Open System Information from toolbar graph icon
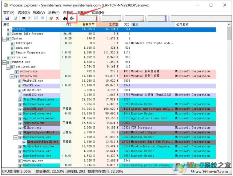 click(x=24, y=18)
